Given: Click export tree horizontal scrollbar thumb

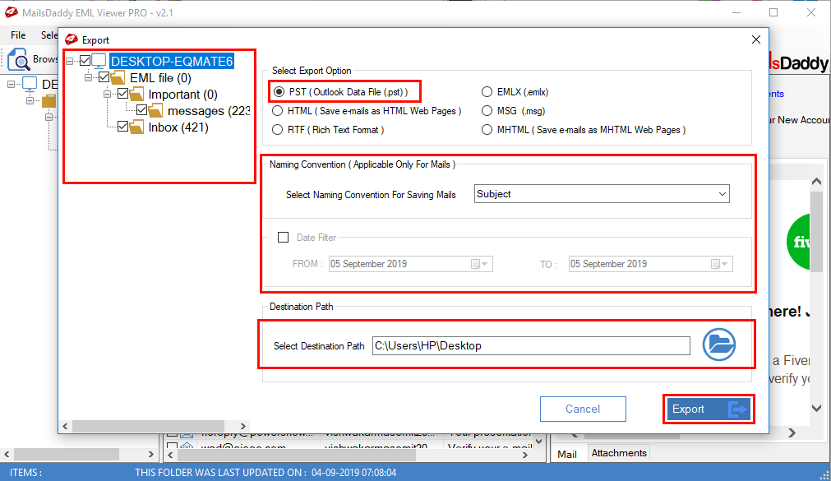Looking at the screenshot, I should 149,427.
